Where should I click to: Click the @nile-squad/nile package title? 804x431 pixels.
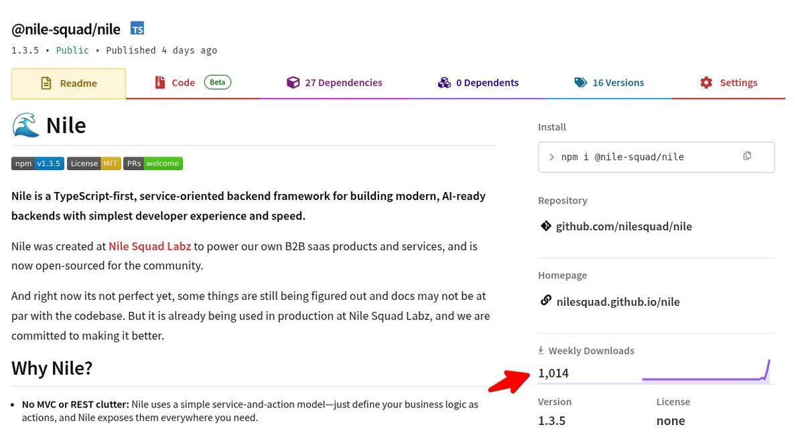pyautogui.click(x=66, y=29)
